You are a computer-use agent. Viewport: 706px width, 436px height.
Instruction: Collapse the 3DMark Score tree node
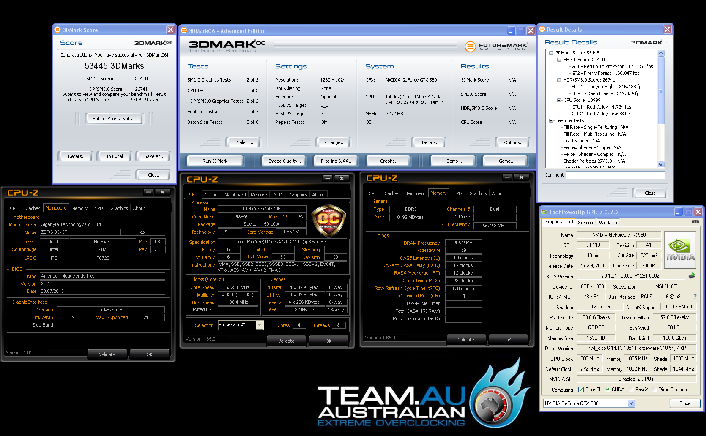[x=551, y=53]
